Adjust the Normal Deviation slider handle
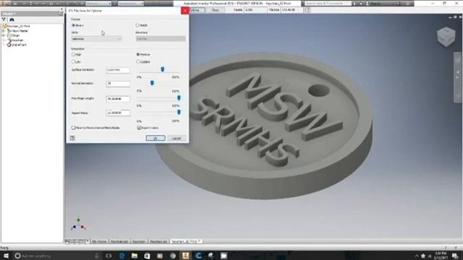463x260 pixels. tap(152, 83)
